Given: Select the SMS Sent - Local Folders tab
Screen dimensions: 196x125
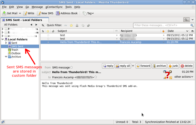Looking at the screenshot, I should coord(25,20).
